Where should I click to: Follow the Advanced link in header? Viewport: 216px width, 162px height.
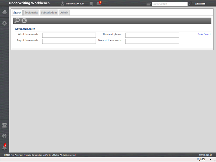(x=200, y=4)
